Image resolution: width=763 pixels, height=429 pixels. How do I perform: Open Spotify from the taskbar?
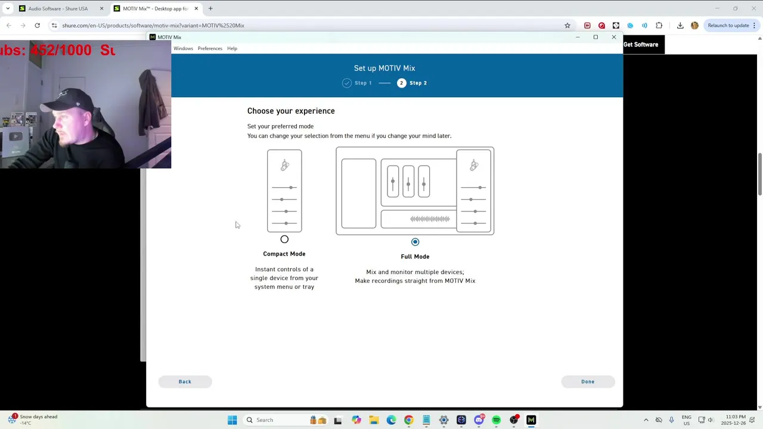click(496, 420)
